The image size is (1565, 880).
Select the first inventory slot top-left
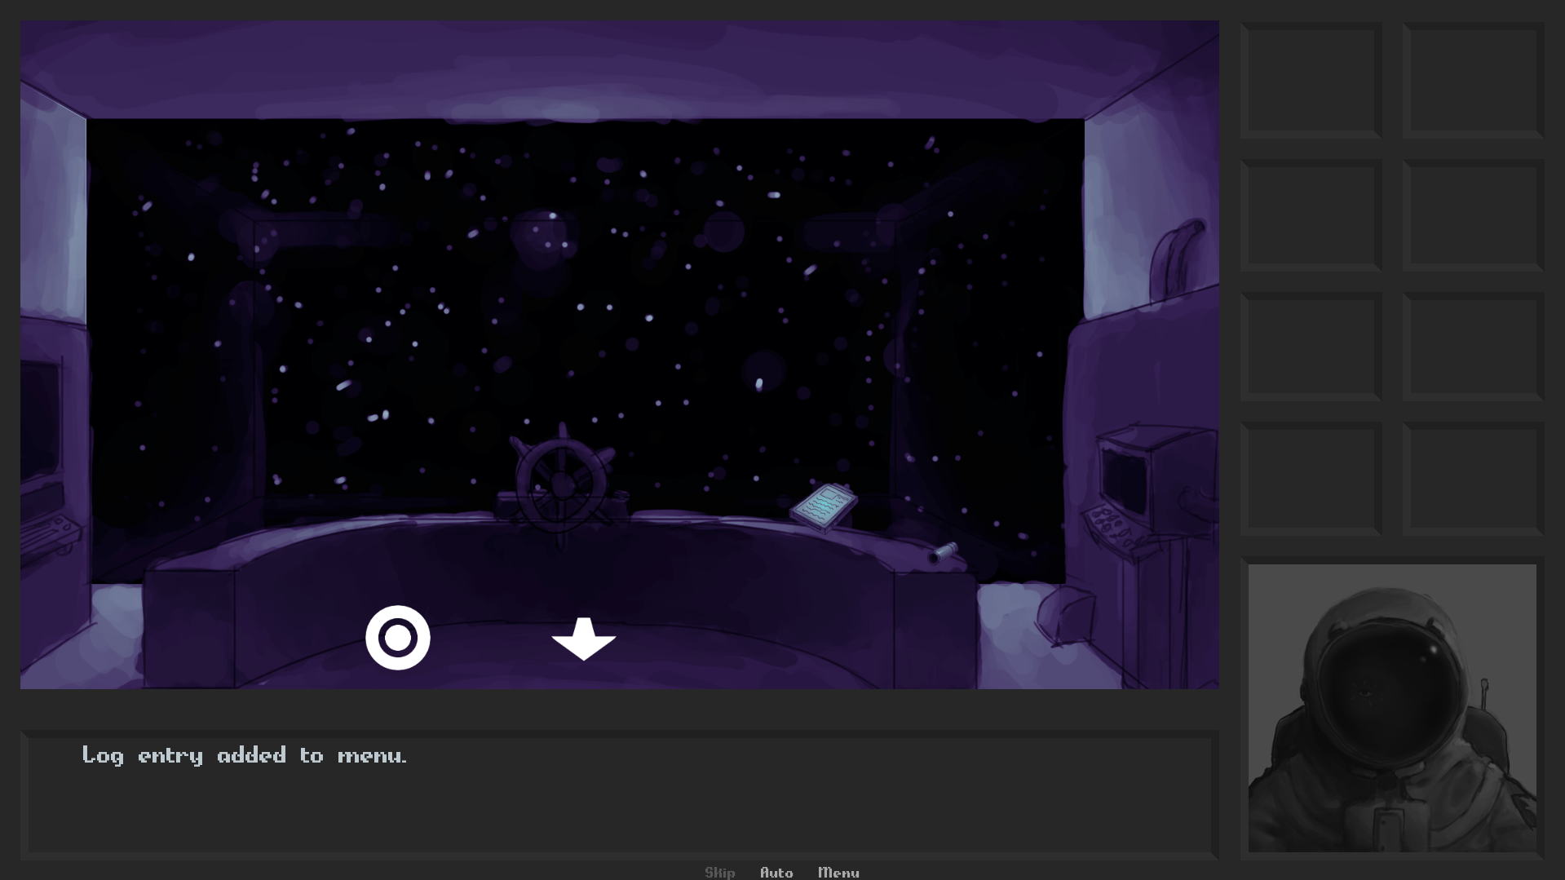(x=1311, y=80)
